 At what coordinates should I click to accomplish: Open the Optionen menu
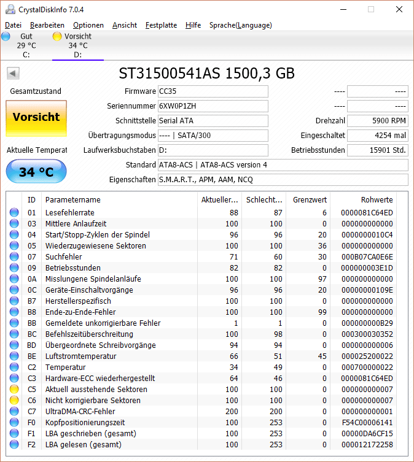(88, 25)
